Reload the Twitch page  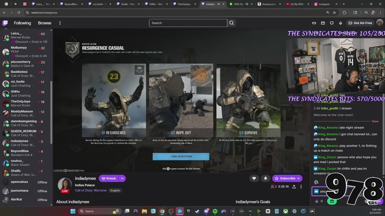click(19, 13)
